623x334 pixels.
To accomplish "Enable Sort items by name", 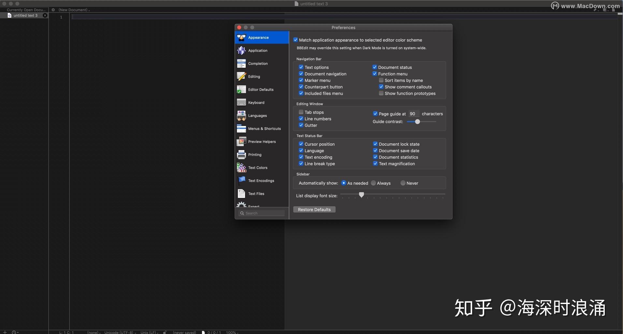I will (381, 80).
